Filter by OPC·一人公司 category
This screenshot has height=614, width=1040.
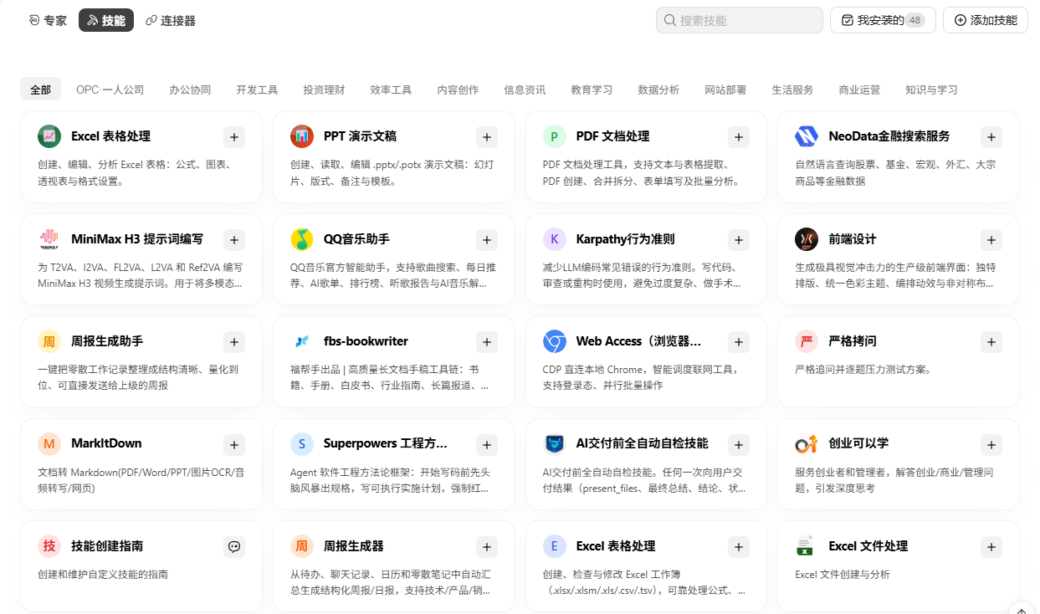(x=110, y=90)
